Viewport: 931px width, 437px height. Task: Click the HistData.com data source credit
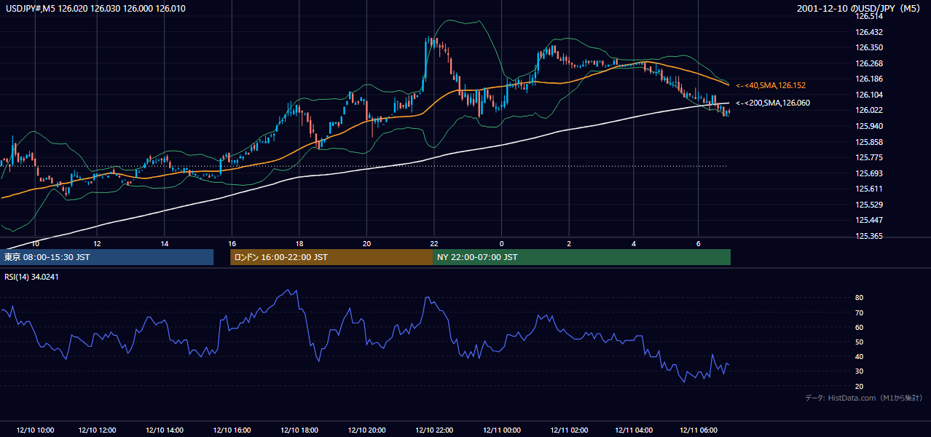pos(863,398)
